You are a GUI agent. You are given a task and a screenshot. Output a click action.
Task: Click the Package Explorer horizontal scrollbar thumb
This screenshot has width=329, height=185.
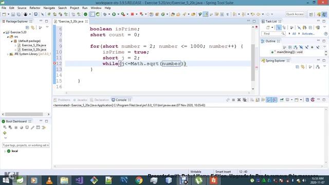24,114
